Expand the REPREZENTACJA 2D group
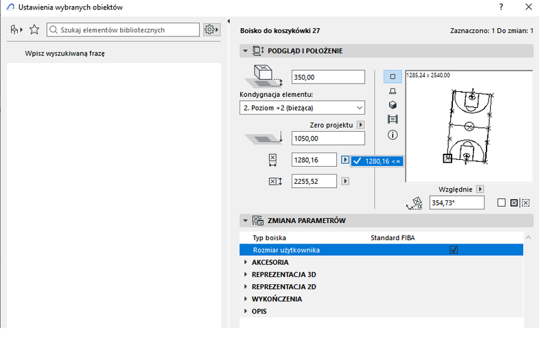Viewport: 549px width, 337px height. 246,287
